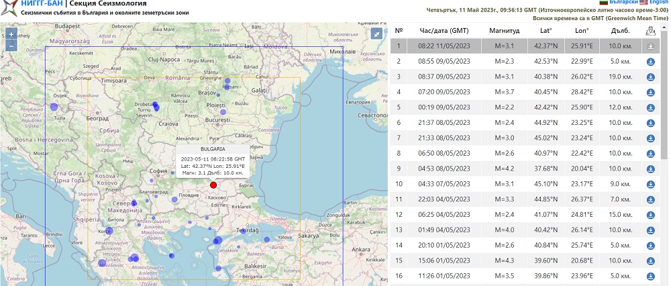Click the Дълб. depth column header

click(x=619, y=31)
